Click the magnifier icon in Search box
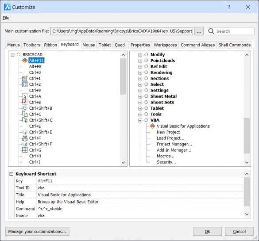Viewport: 259px width, 241px height. (x=211, y=31)
